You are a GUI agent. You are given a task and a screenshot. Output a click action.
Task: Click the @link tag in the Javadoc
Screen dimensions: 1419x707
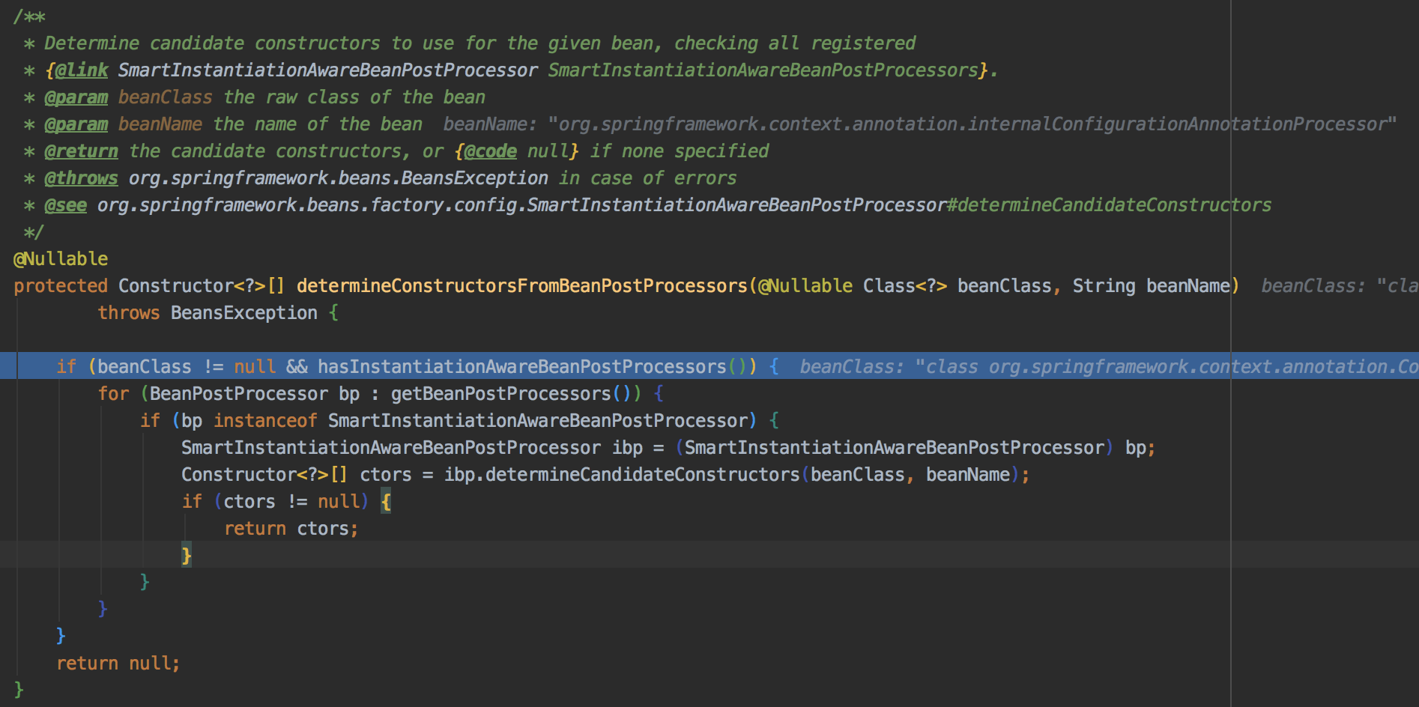(x=82, y=70)
